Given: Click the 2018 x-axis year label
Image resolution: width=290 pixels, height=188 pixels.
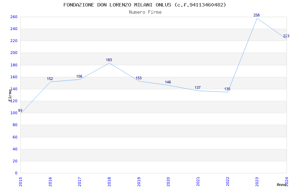Looking at the screenshot, I should tap(109, 182).
